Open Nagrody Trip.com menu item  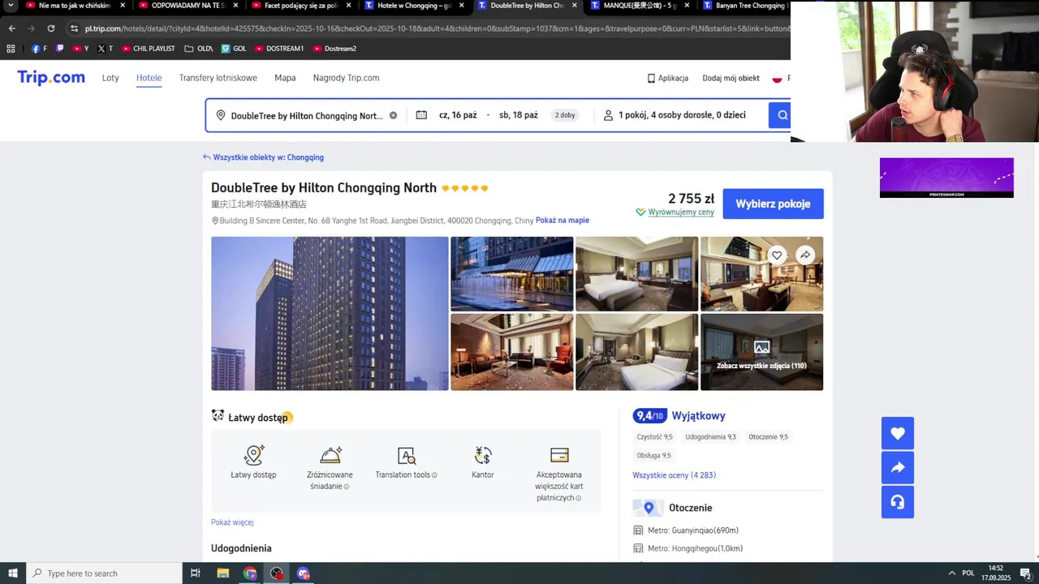pyautogui.click(x=346, y=78)
